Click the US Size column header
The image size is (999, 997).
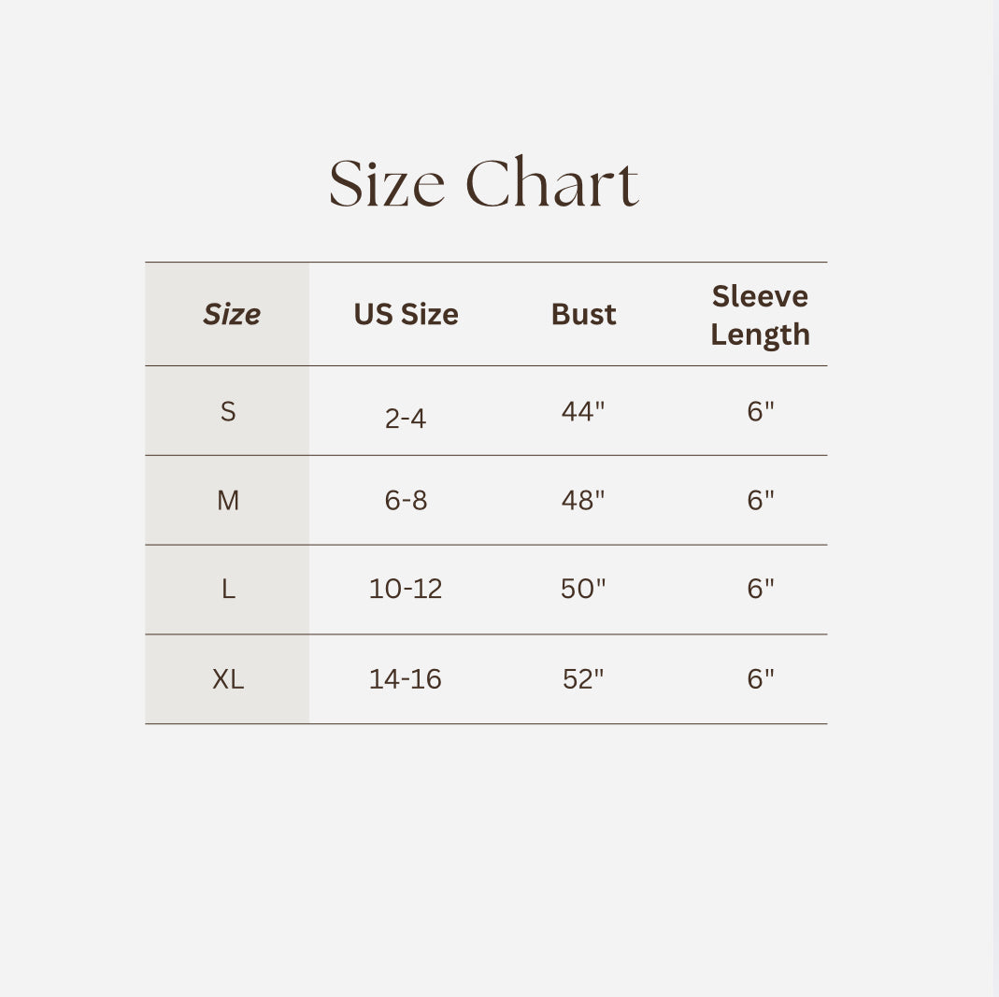tap(406, 314)
